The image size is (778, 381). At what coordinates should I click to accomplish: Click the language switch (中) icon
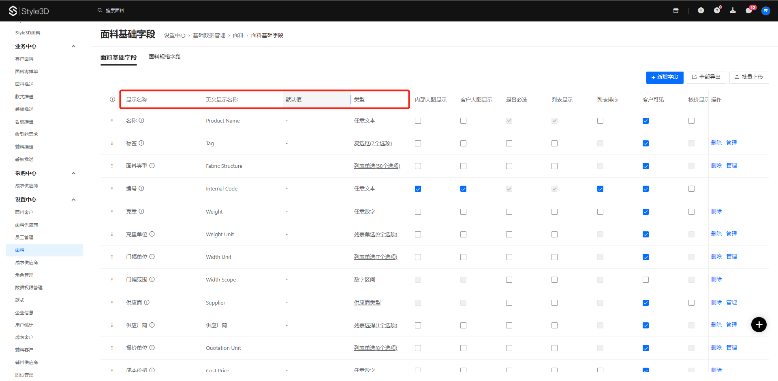coord(701,11)
